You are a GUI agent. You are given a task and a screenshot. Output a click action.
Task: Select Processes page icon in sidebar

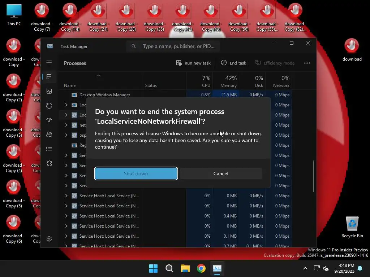pos(49,77)
